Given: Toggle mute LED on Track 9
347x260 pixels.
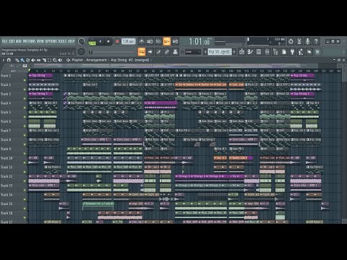Looking at the screenshot, I should [25, 153].
